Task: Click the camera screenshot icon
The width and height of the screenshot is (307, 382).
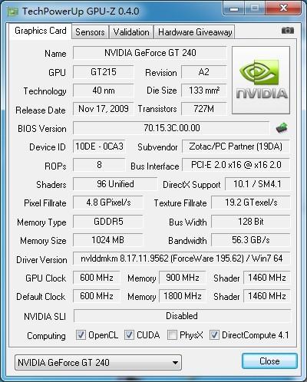Action: pyautogui.click(x=288, y=31)
